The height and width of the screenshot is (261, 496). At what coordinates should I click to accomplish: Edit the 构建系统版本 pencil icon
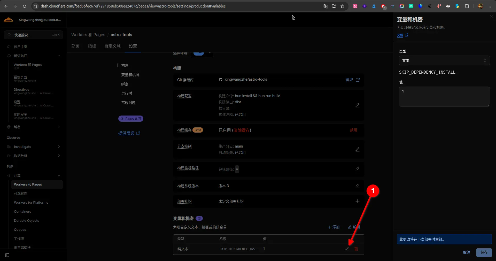click(x=358, y=186)
